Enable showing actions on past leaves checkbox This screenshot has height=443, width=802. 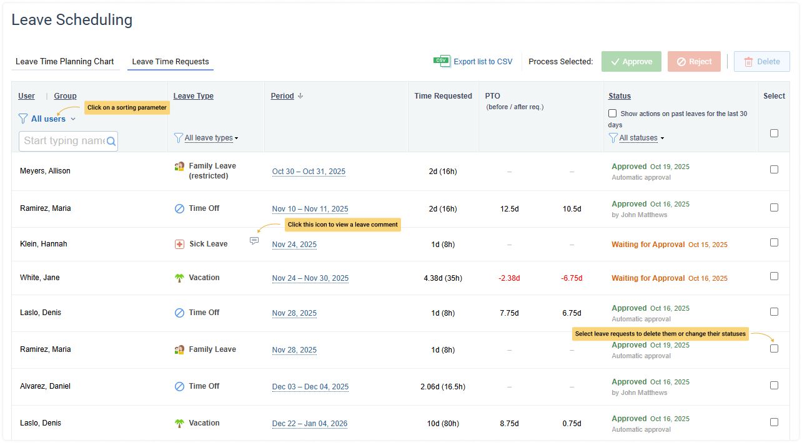(613, 114)
